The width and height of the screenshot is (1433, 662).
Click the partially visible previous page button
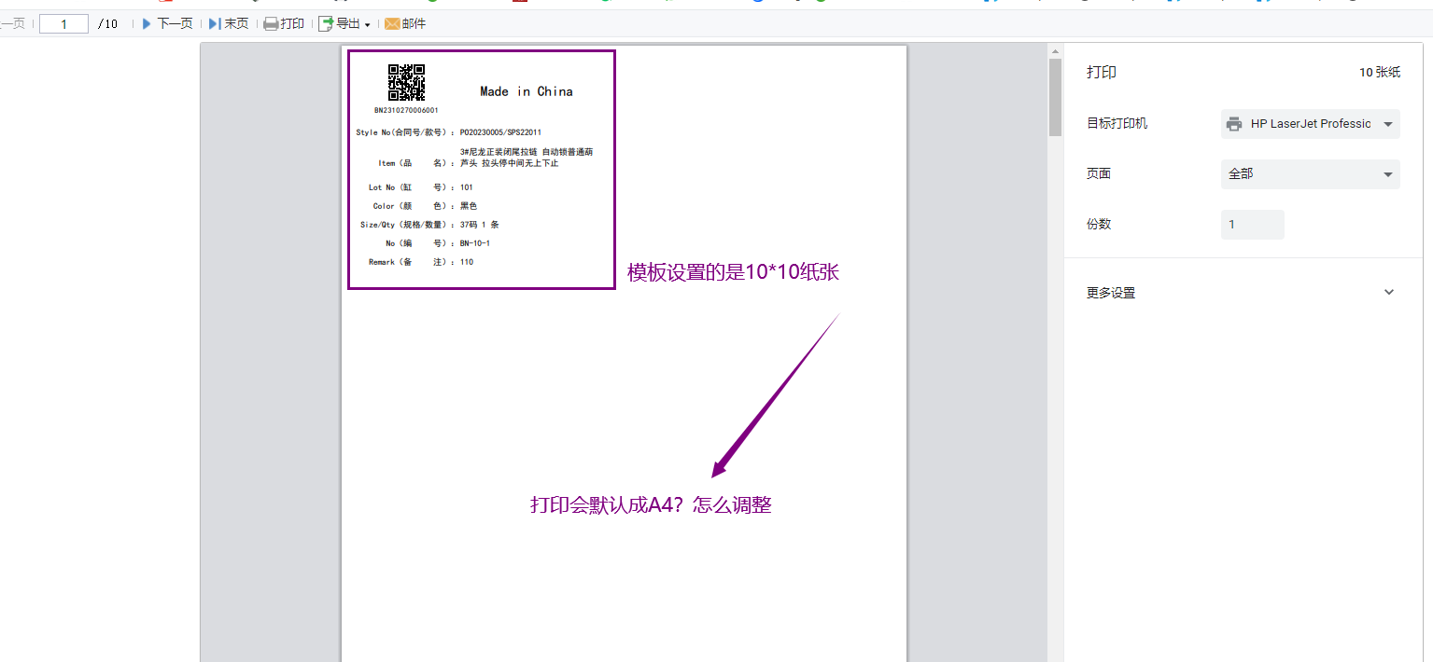tap(12, 24)
